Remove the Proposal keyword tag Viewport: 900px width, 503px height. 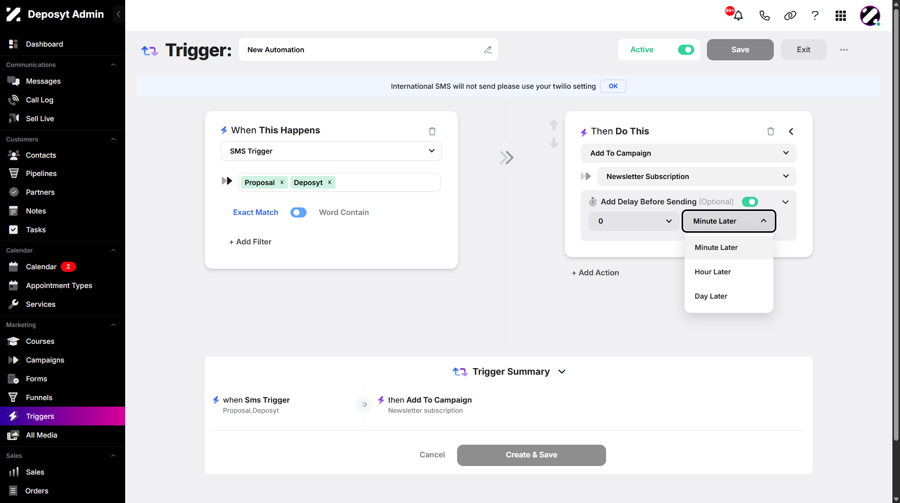click(282, 183)
